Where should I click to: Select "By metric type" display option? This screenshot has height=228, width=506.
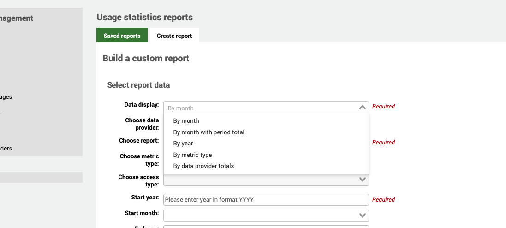(x=192, y=155)
